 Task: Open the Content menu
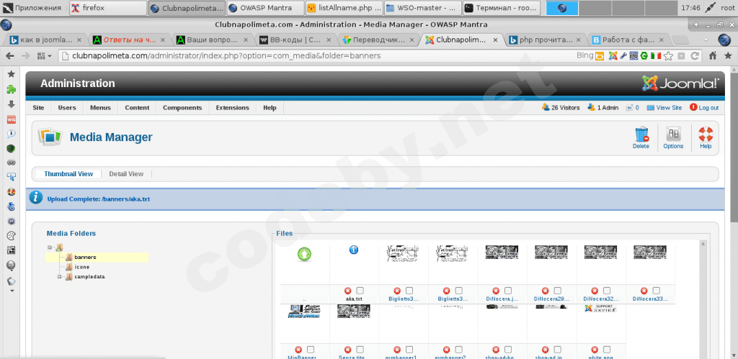tap(137, 108)
